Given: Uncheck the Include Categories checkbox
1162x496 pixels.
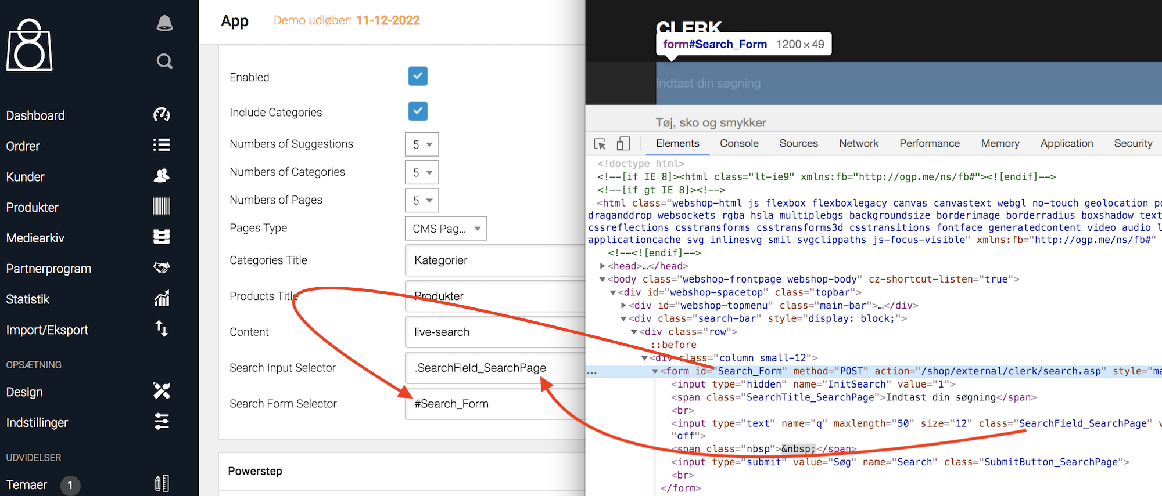Looking at the screenshot, I should [x=418, y=111].
